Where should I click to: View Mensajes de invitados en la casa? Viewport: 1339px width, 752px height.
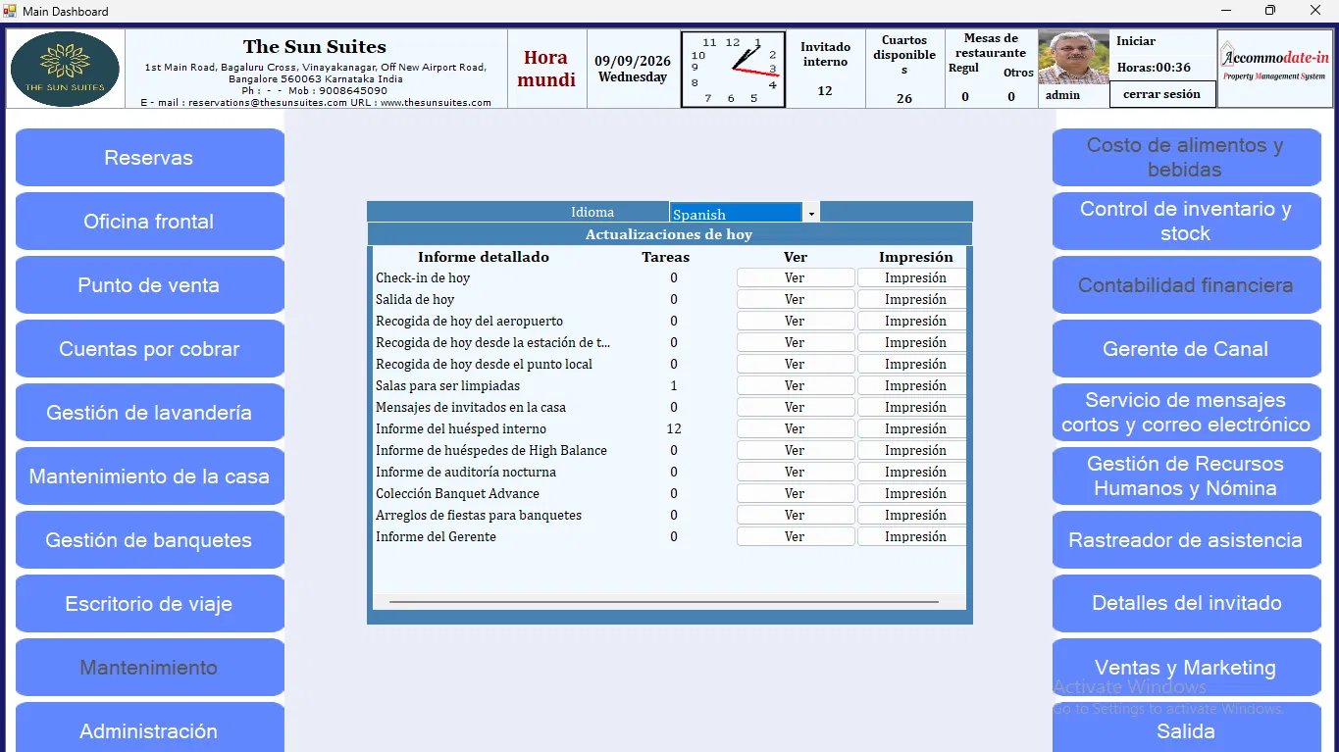[796, 407]
